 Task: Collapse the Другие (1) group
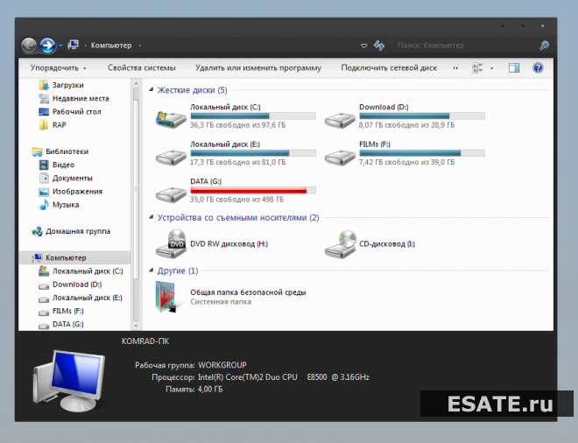(x=152, y=271)
